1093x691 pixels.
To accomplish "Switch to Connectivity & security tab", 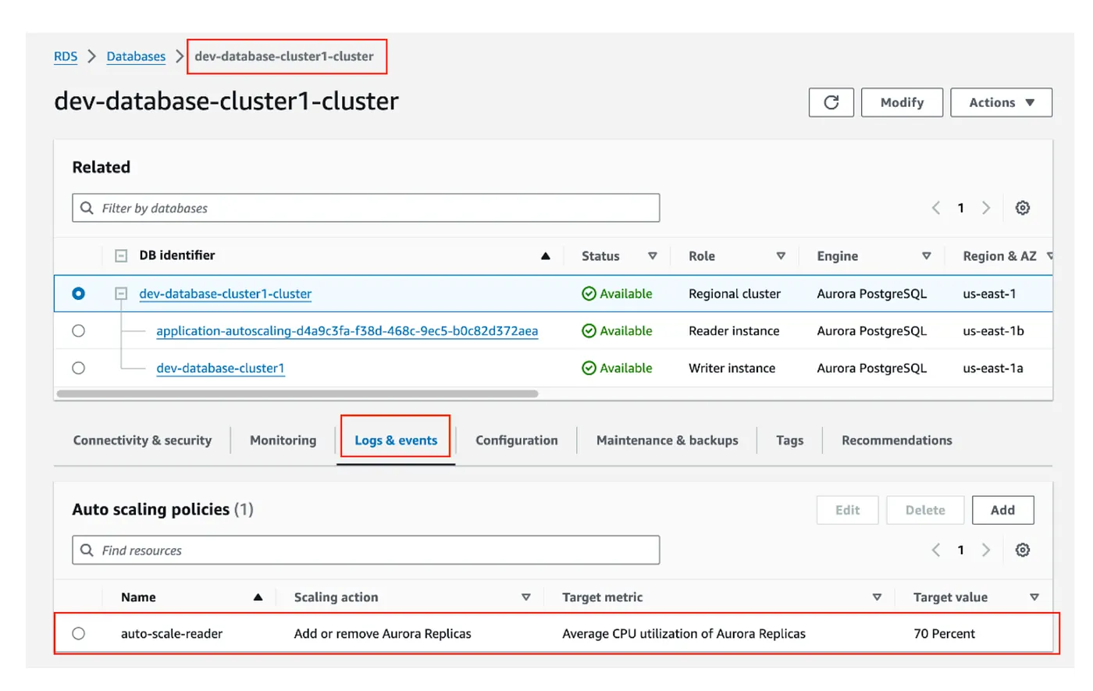I will coord(142,440).
